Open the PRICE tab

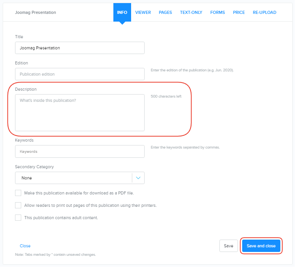point(239,12)
